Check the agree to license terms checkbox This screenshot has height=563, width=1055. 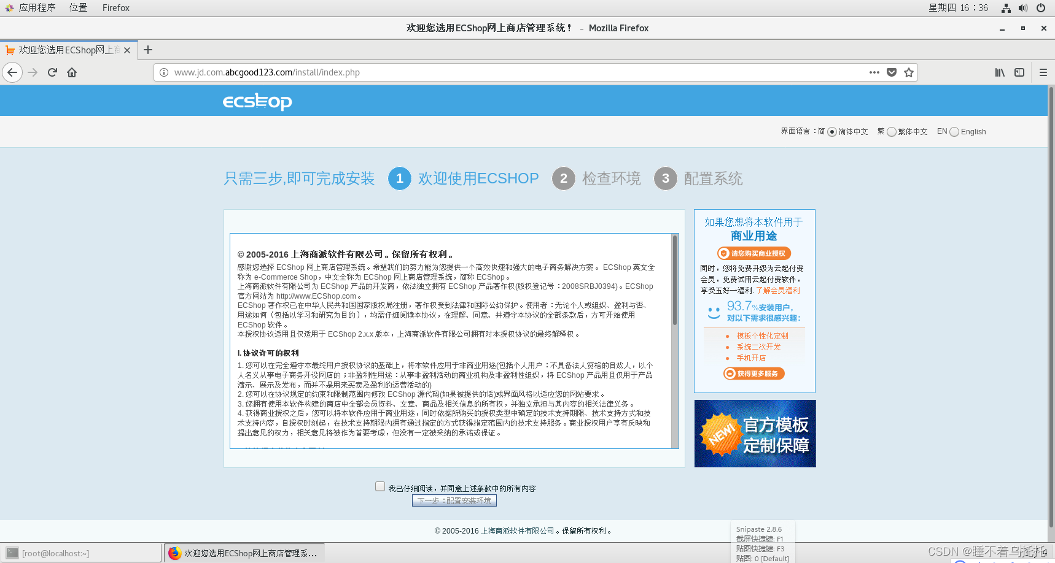tap(380, 486)
